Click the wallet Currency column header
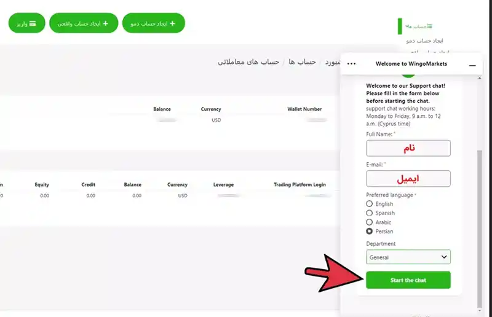The width and height of the screenshot is (492, 317). click(211, 109)
